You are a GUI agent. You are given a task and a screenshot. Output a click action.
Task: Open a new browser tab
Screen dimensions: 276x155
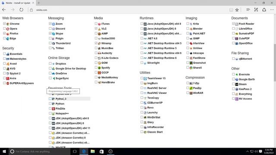click(39, 3)
